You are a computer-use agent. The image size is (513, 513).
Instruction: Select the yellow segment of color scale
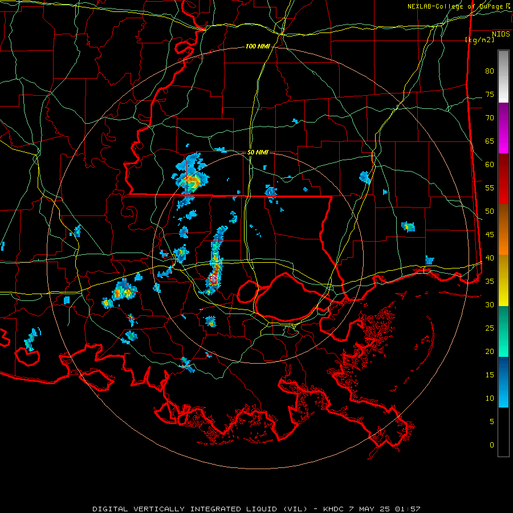503,280
